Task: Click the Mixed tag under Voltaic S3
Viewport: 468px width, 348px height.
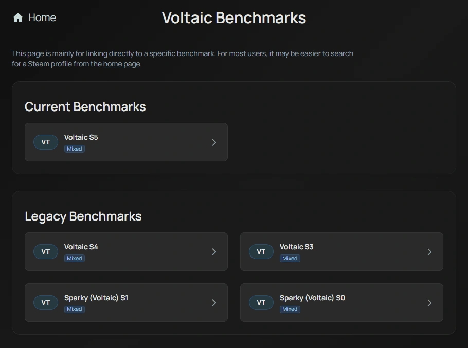Action: [x=290, y=259]
